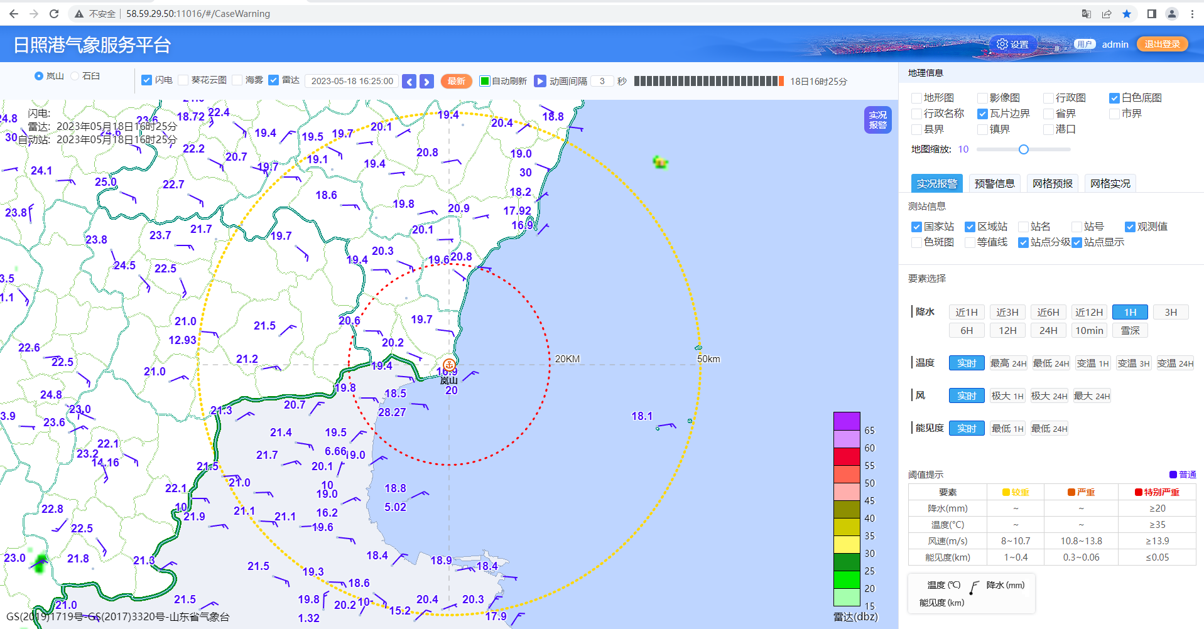Switch to the 预警信息 tab
1204x629 pixels.
pyautogui.click(x=994, y=183)
